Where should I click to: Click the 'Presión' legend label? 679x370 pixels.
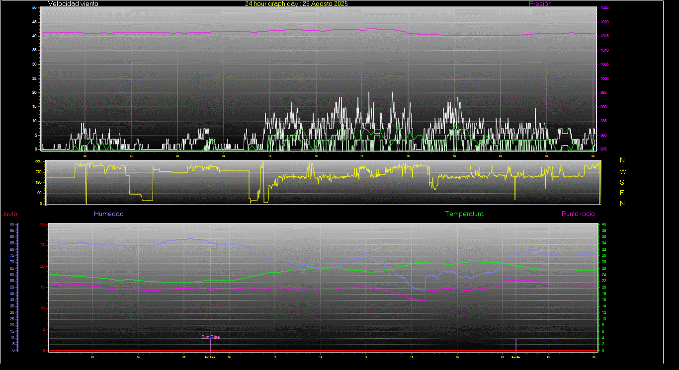(x=540, y=3)
